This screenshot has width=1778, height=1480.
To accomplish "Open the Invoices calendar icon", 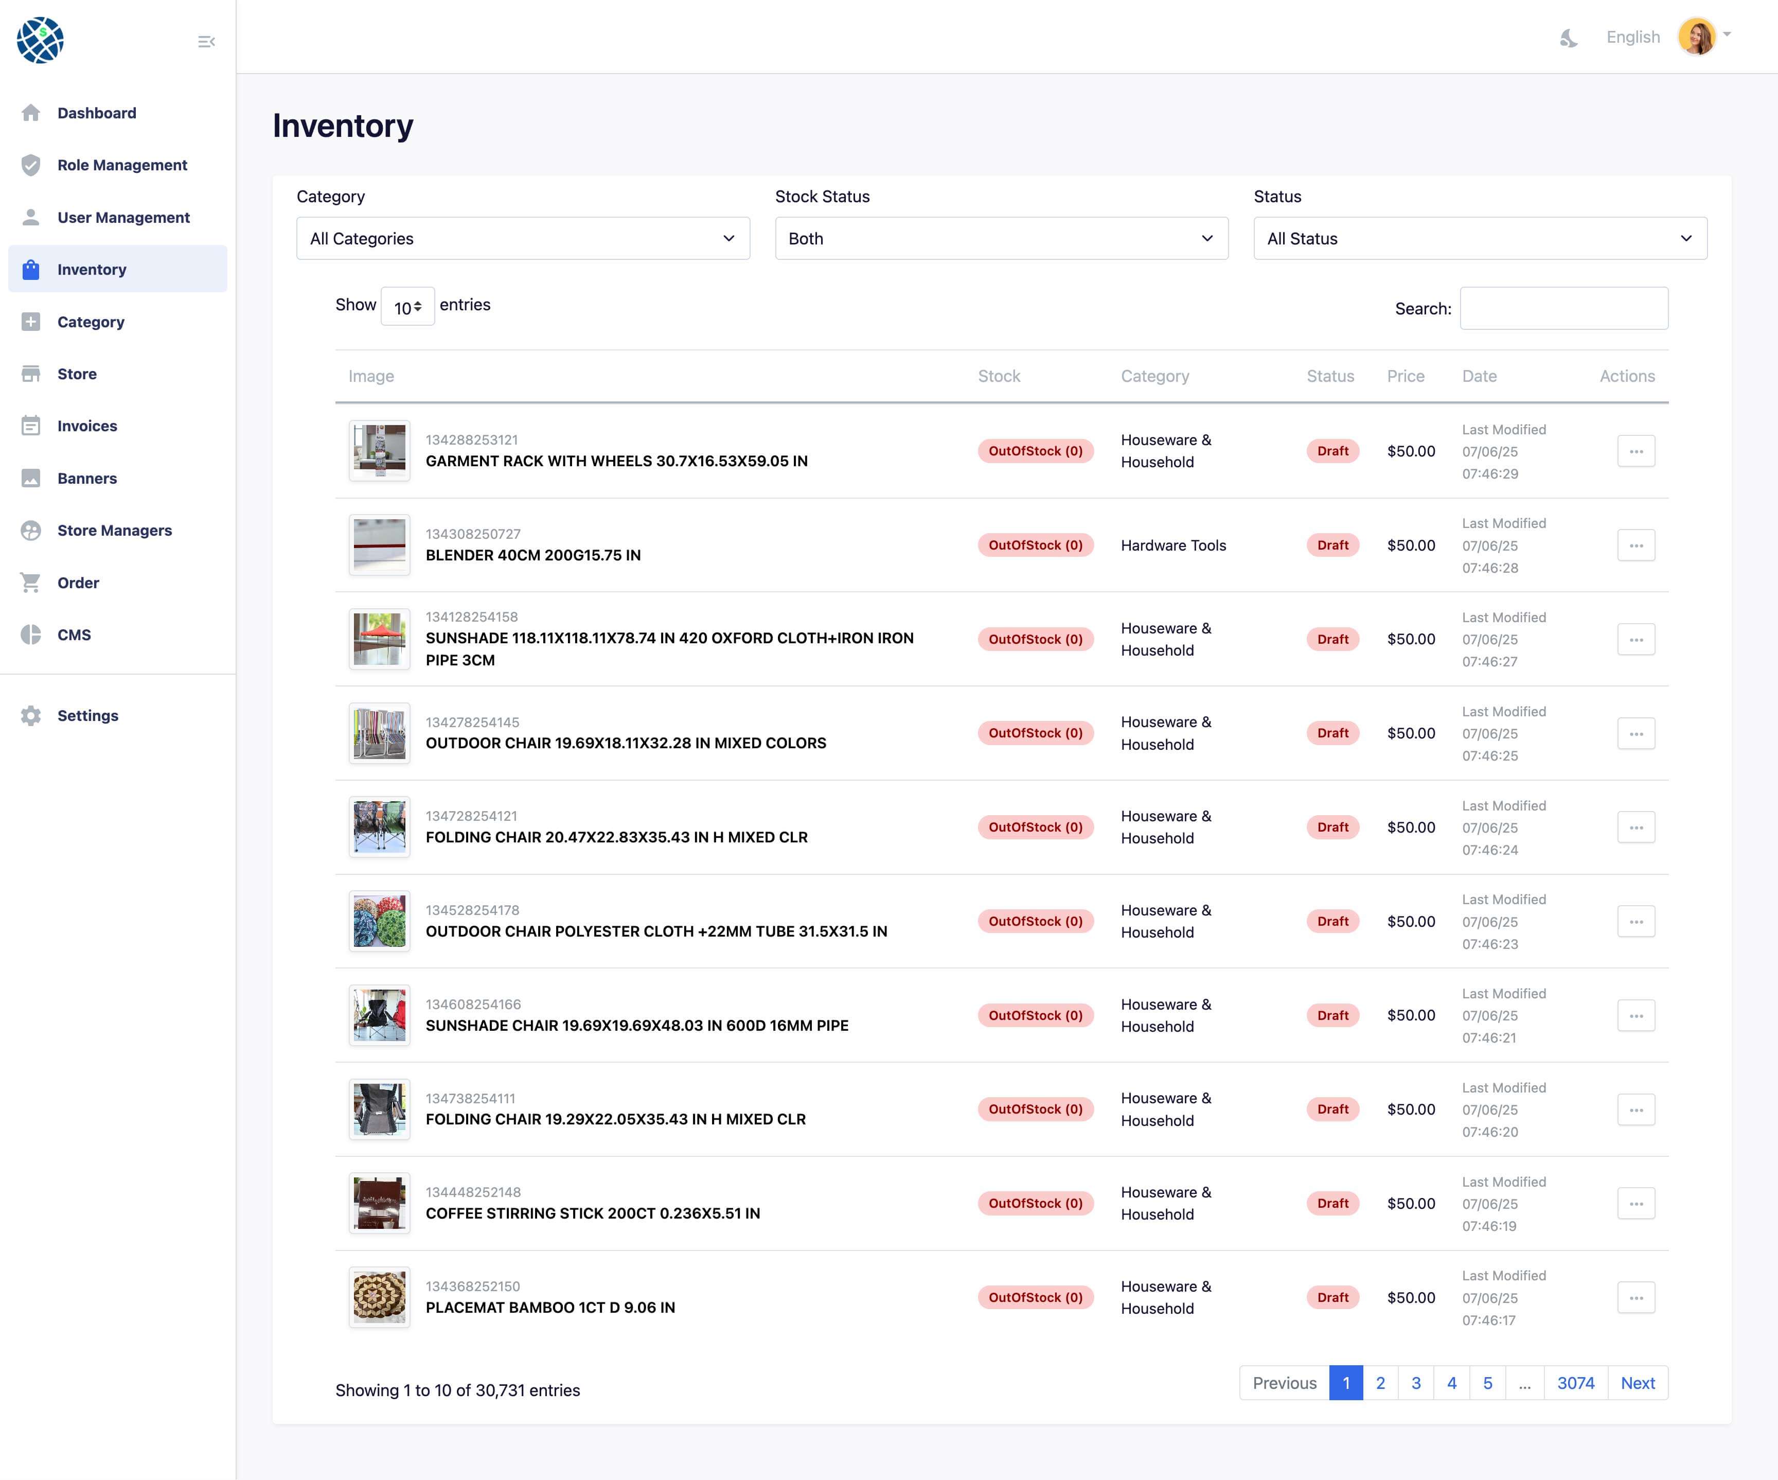I will (31, 426).
